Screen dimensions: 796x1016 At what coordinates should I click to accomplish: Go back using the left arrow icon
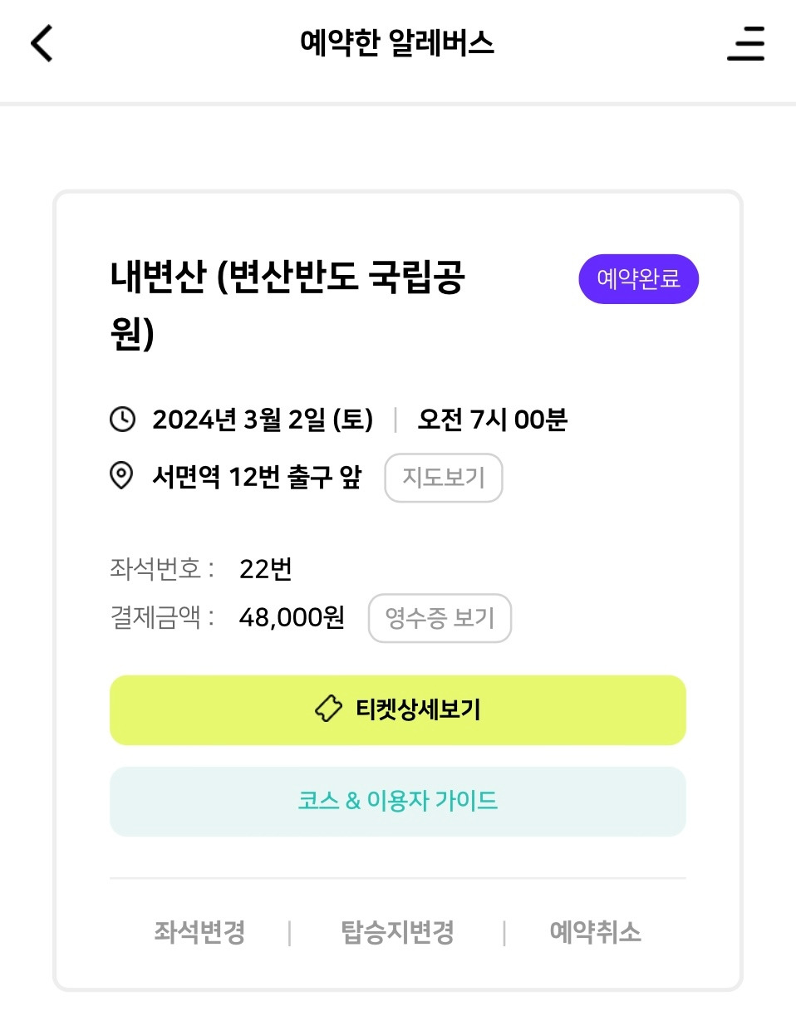[x=42, y=43]
